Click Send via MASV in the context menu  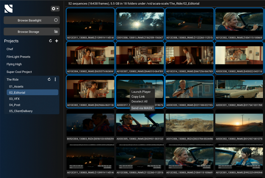142,108
